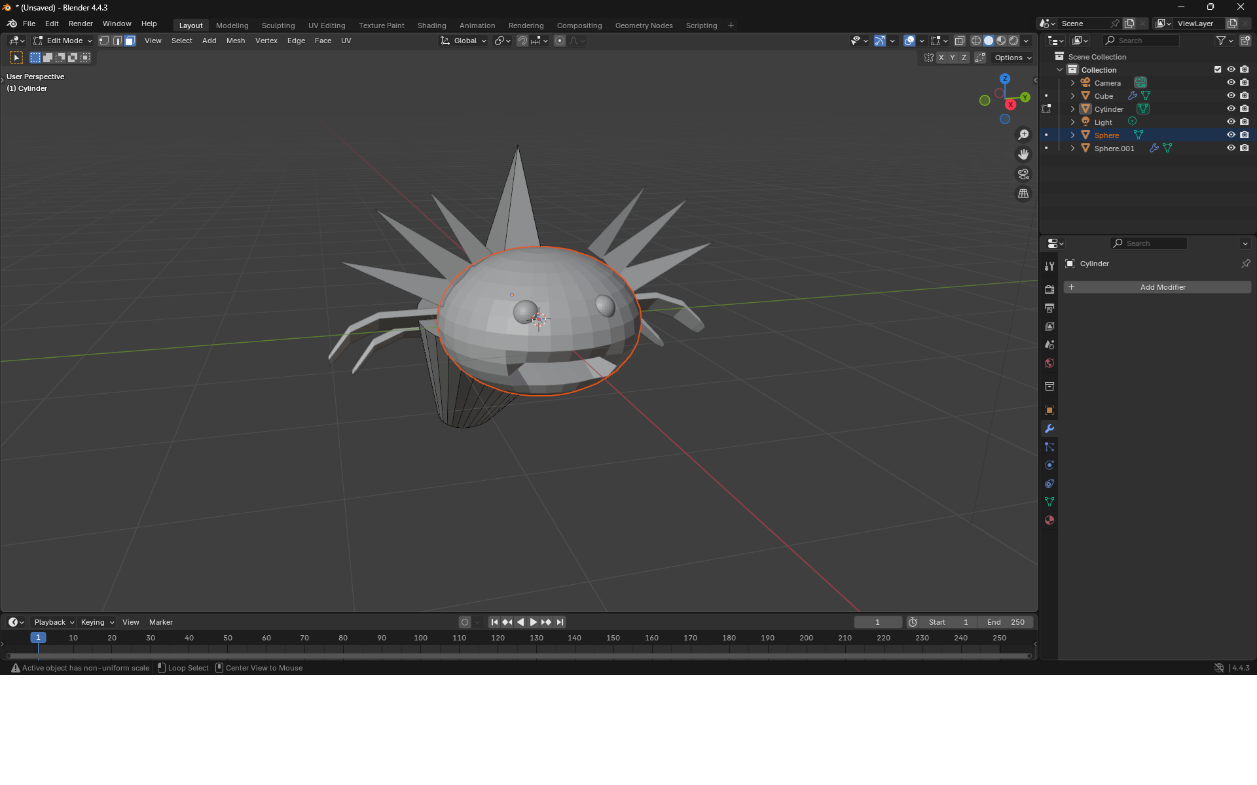This screenshot has width=1257, height=785.
Task: Hide the Camera object eye icon
Action: [x=1231, y=83]
